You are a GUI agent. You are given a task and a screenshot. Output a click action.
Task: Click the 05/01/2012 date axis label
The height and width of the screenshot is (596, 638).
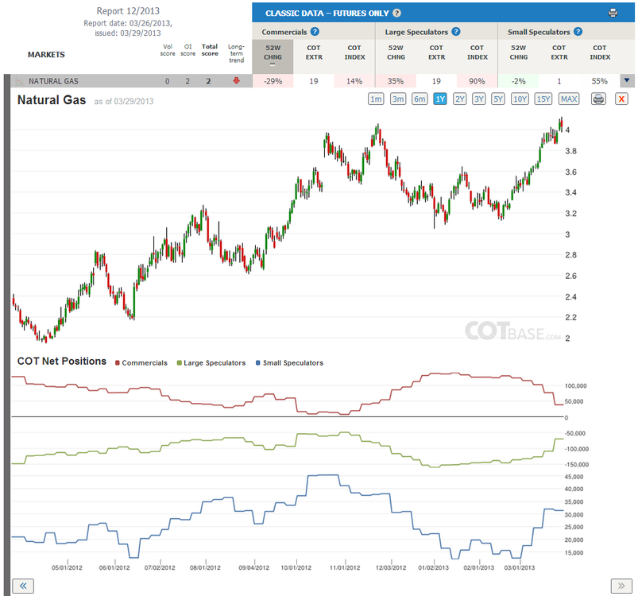point(67,567)
